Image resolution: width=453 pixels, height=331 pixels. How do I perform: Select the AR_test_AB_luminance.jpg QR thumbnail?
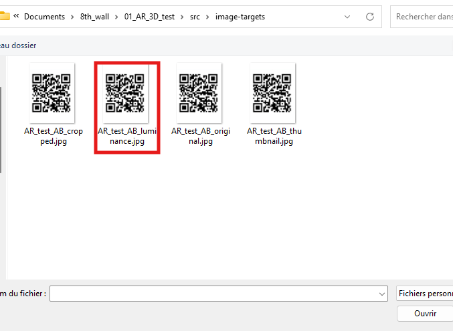tap(125, 93)
